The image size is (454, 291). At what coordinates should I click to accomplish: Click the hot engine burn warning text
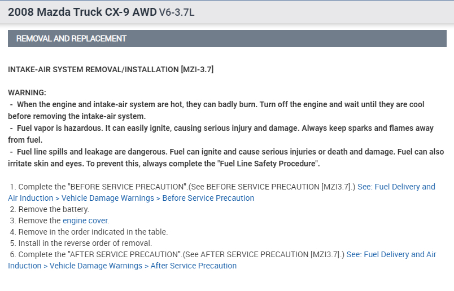220,104
